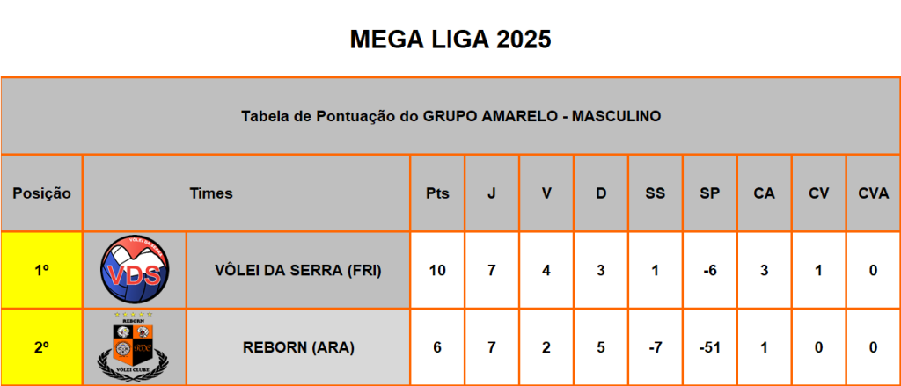Click the Reborn Vôlei Clube logo
901x386 pixels.
(134, 347)
